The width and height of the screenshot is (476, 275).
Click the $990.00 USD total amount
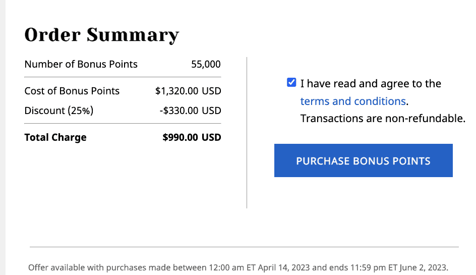point(192,137)
